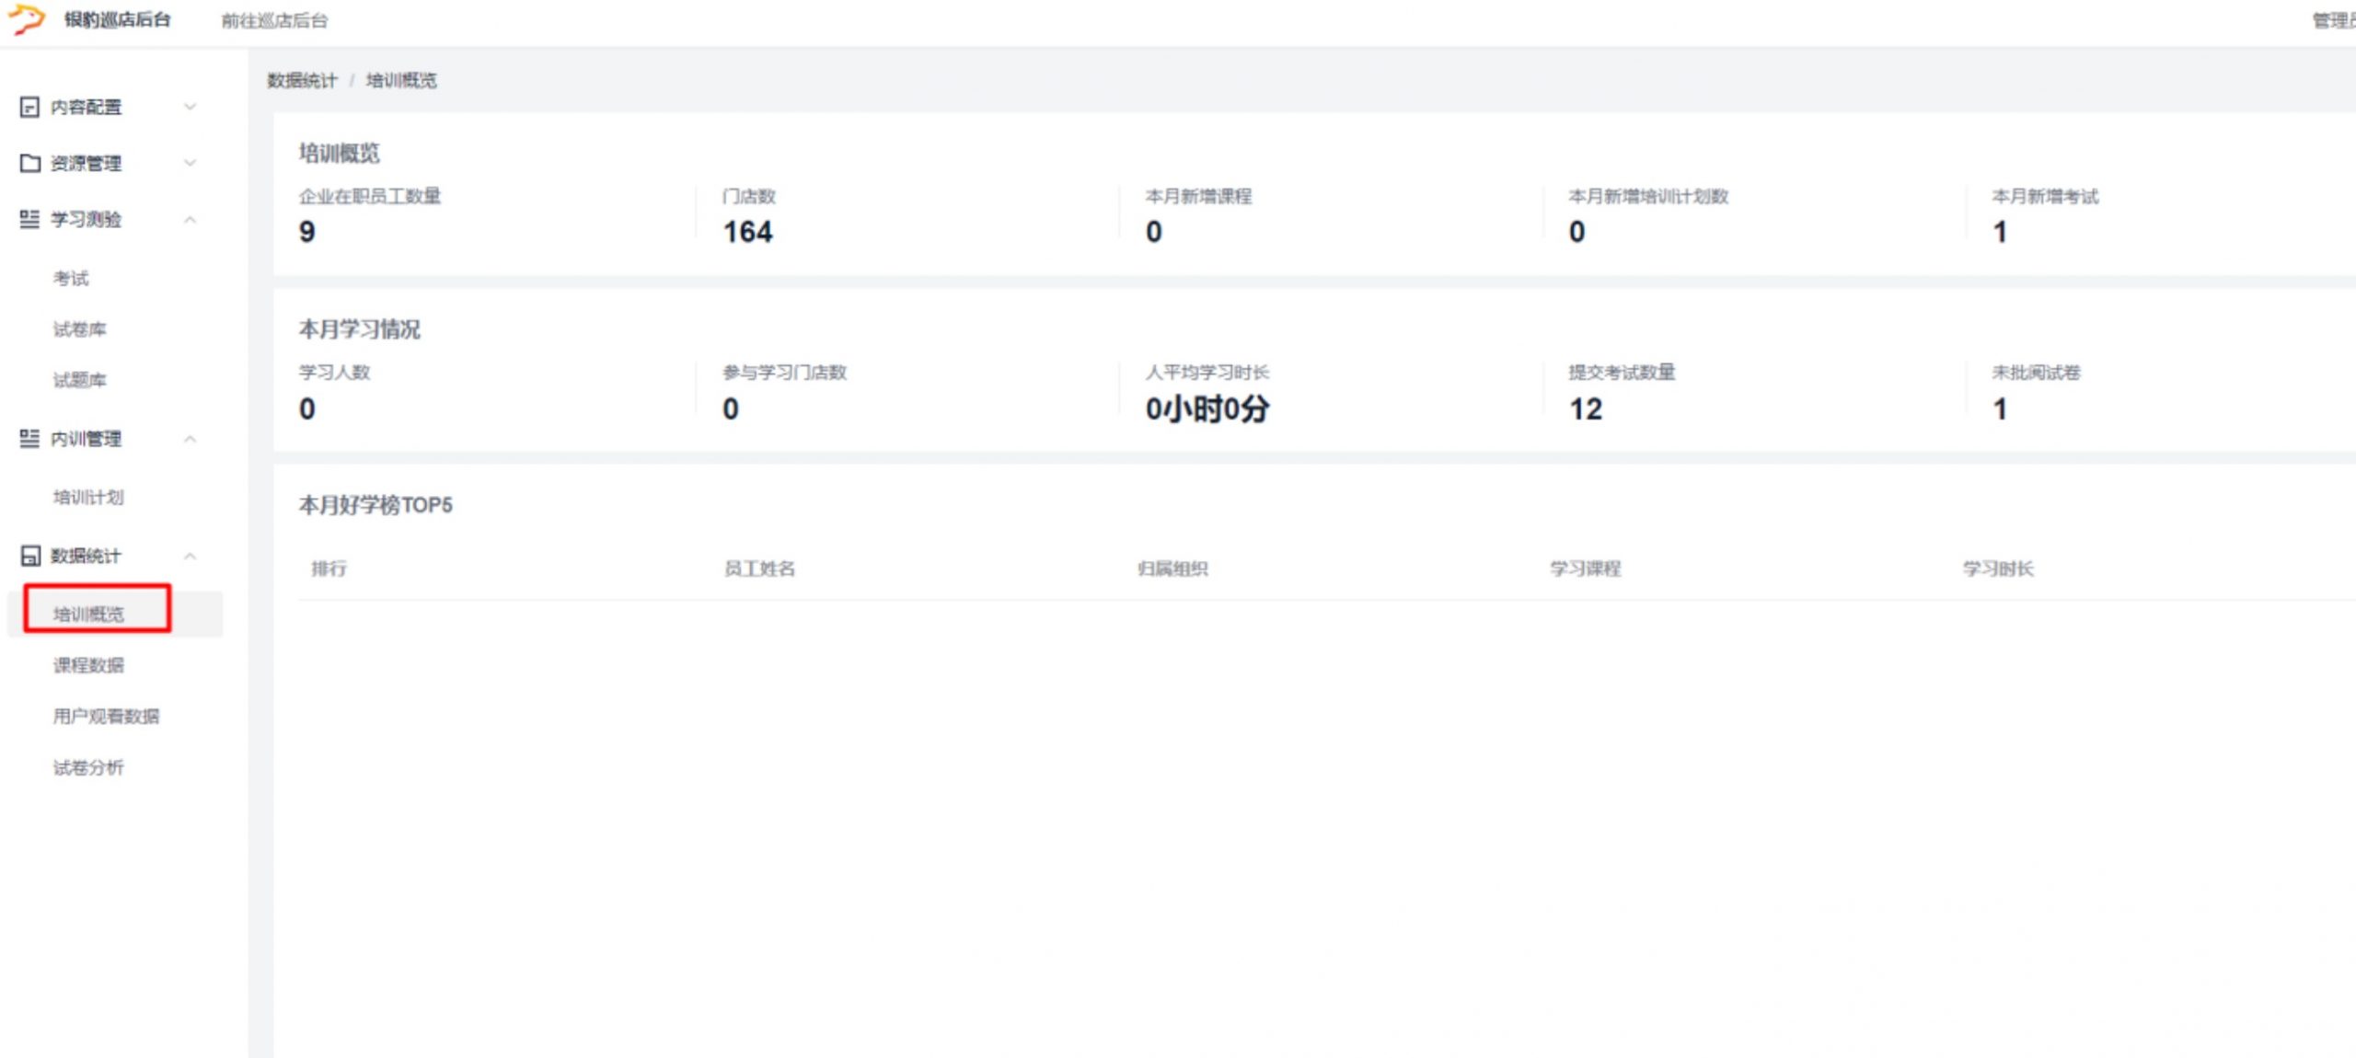This screenshot has height=1058, width=2356.
Task: Select 课程数据 in sidebar
Action: [x=87, y=664]
